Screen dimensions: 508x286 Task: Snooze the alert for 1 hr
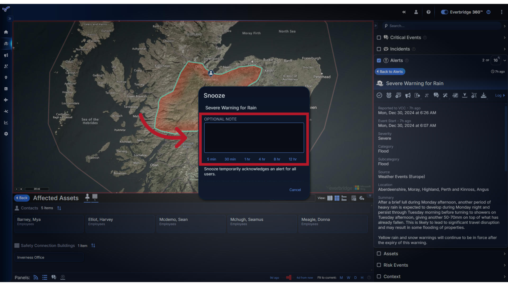pos(247,159)
